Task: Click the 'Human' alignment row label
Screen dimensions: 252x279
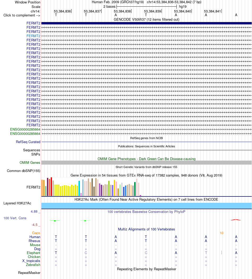Action: point(35,237)
